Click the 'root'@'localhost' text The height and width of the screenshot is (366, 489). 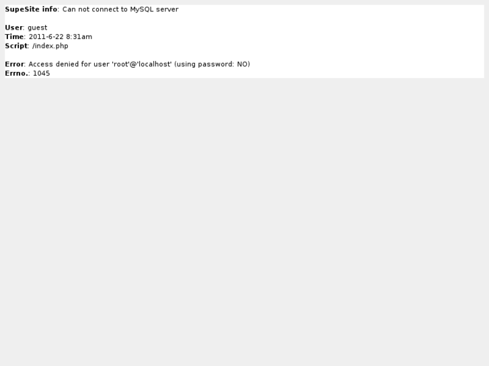(x=142, y=64)
